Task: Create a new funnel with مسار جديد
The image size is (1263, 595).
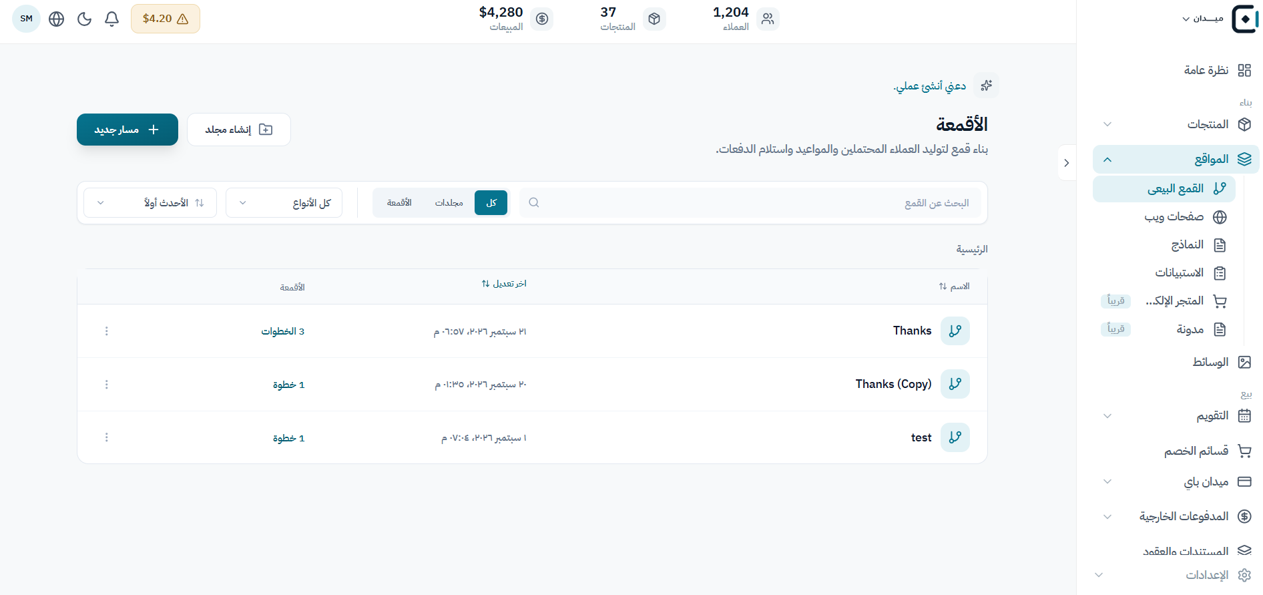Action: pyautogui.click(x=128, y=130)
